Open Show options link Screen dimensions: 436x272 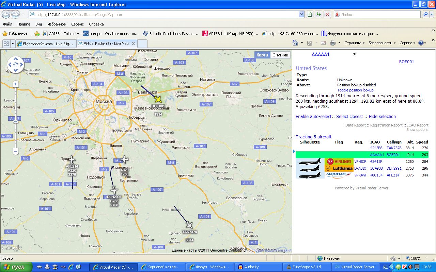417,130
